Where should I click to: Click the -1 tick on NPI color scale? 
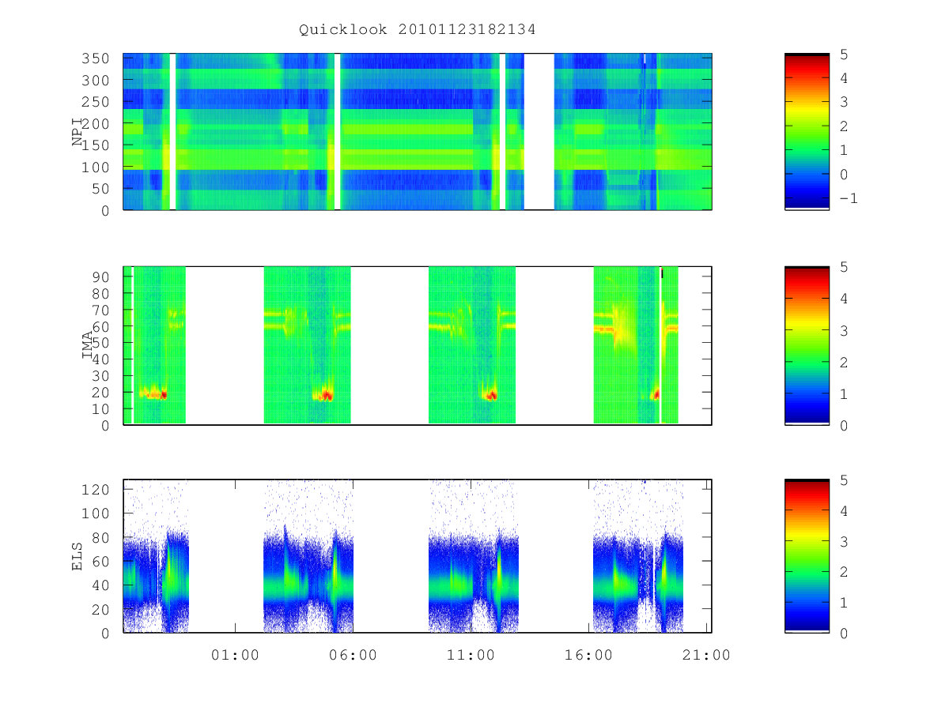coord(847,198)
